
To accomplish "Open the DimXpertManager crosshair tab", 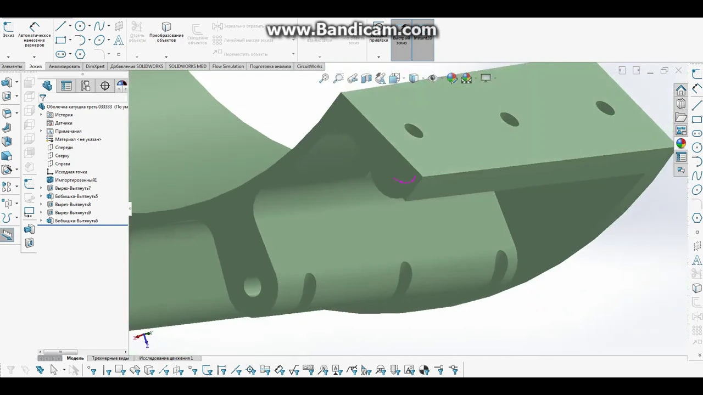I will [x=105, y=86].
